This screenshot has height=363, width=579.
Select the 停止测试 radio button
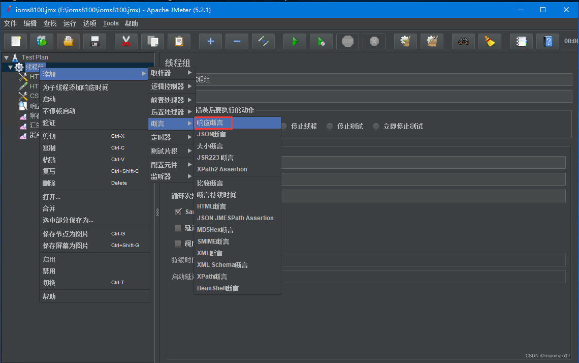pos(330,127)
